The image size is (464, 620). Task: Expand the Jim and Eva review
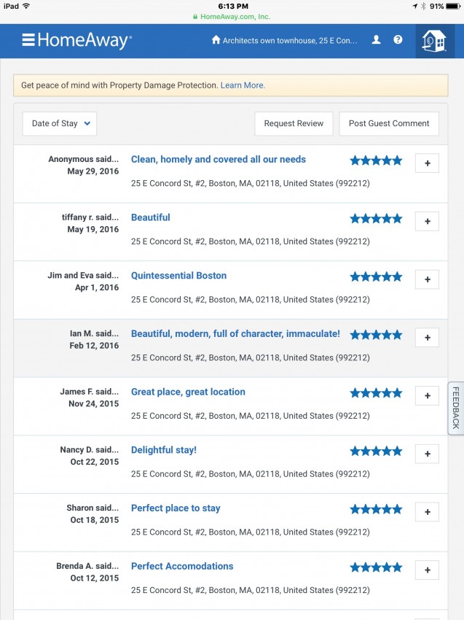pyautogui.click(x=427, y=279)
